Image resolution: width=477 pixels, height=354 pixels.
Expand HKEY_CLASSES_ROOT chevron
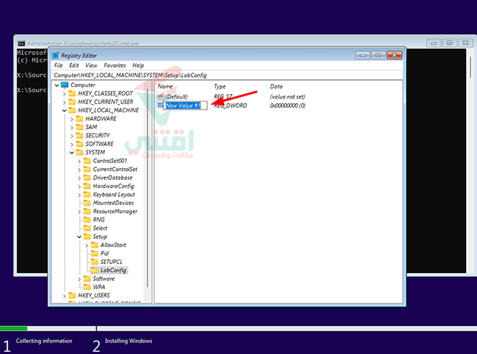pyautogui.click(x=64, y=94)
